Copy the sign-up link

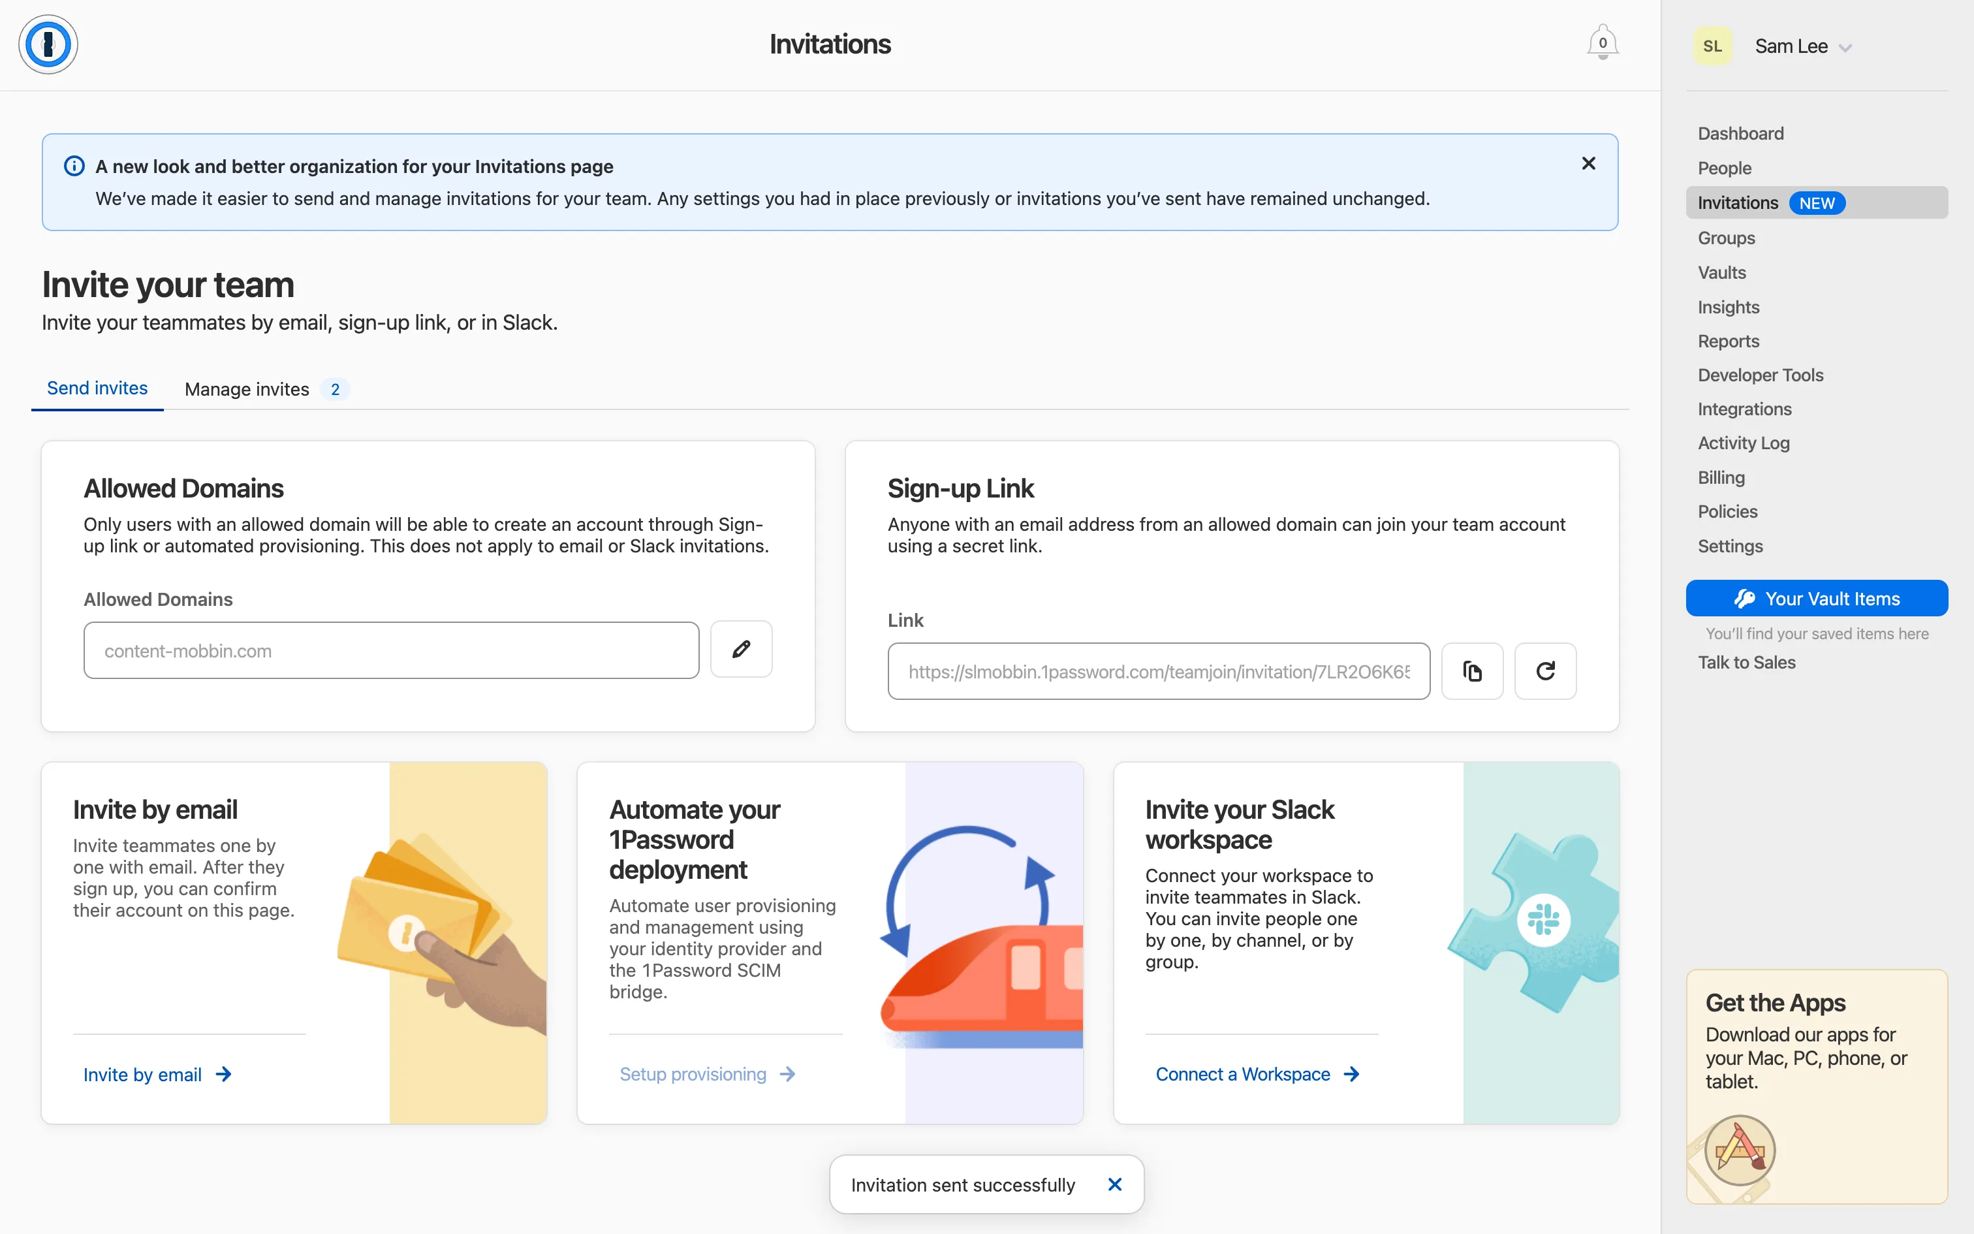1471,671
